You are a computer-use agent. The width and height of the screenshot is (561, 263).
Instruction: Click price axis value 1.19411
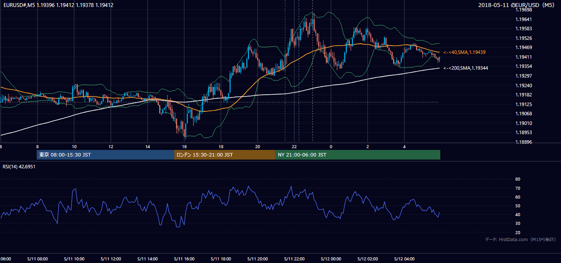(x=524, y=57)
